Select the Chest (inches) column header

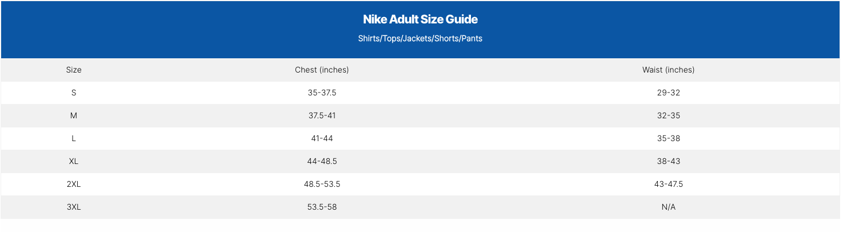coord(322,70)
